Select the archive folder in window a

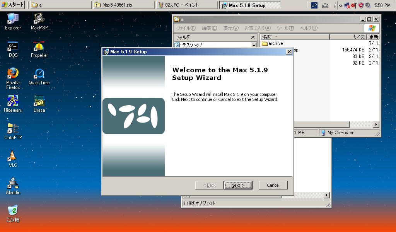click(272, 43)
